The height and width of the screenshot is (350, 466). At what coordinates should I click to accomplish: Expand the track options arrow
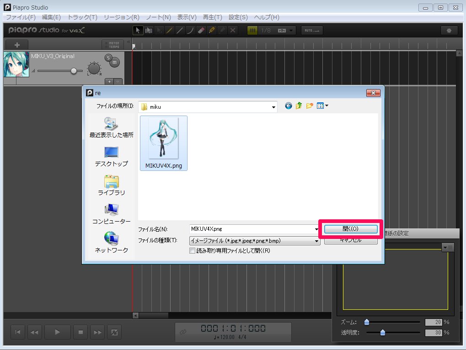click(x=118, y=81)
